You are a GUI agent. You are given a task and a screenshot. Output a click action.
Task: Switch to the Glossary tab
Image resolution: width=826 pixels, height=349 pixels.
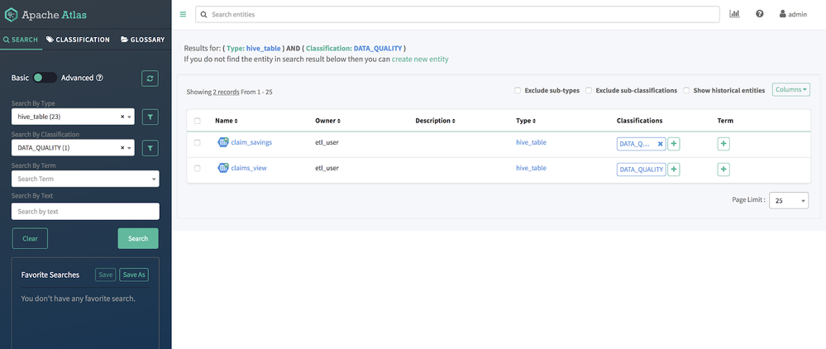click(142, 39)
